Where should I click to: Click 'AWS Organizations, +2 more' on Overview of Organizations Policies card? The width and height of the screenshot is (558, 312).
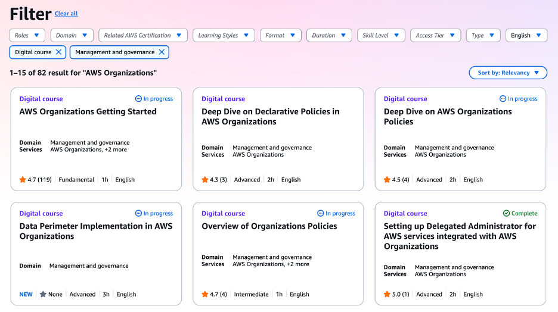click(271, 264)
